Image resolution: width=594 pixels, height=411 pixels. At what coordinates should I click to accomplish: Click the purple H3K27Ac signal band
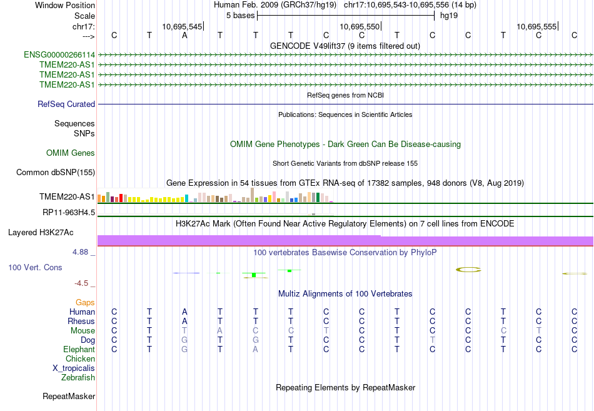(x=345, y=241)
